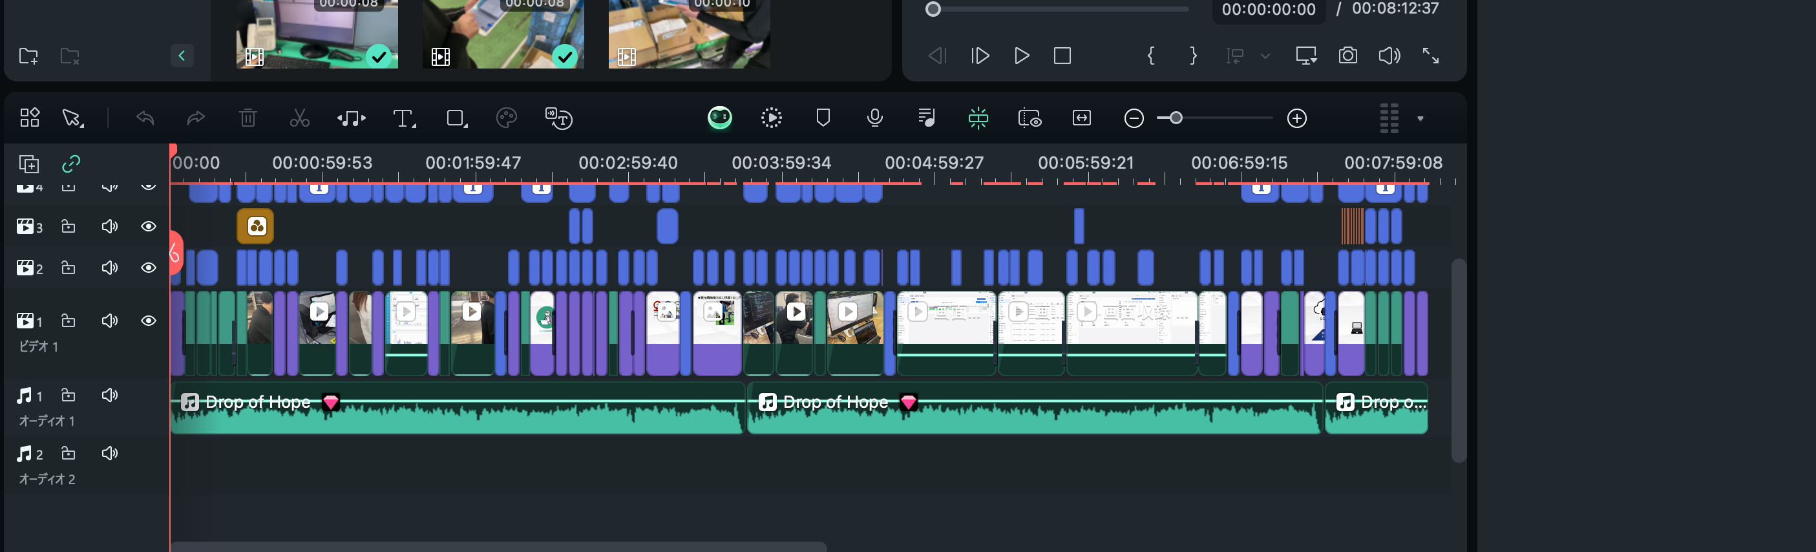
Task: Add a new track to timeline
Action: point(29,164)
